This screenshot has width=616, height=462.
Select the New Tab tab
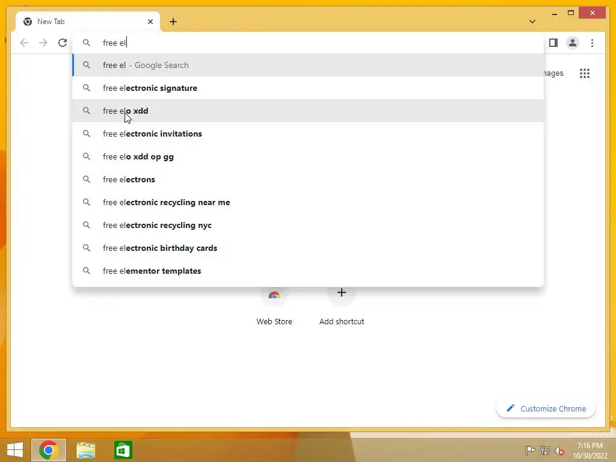tap(87, 22)
